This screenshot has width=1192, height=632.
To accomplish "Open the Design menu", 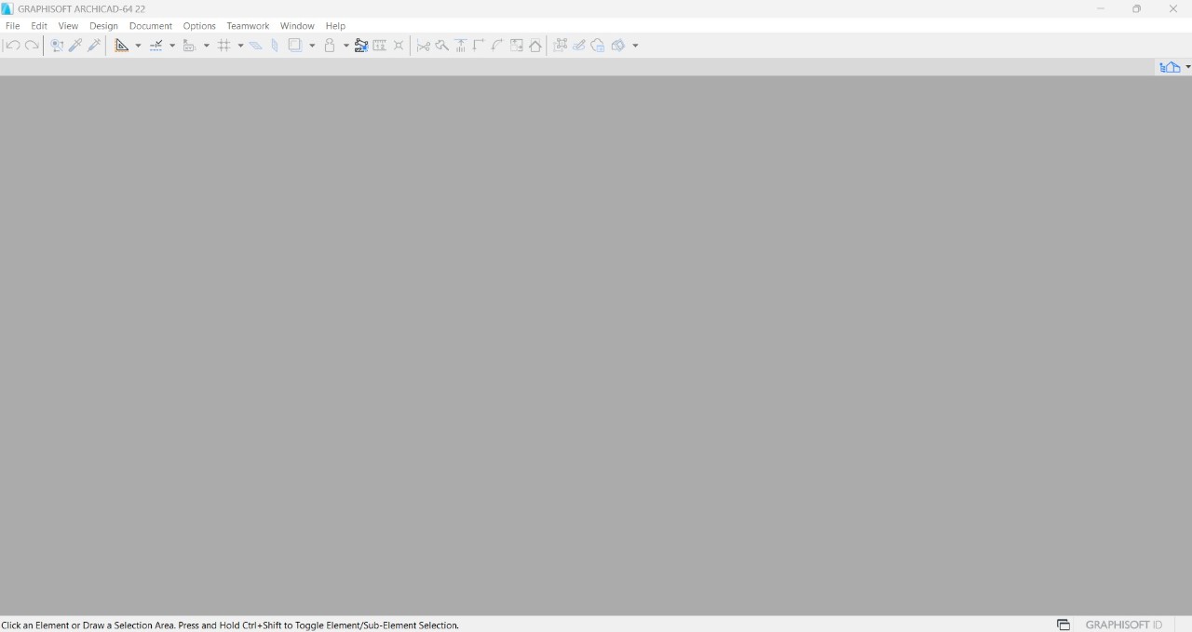I will click(103, 26).
